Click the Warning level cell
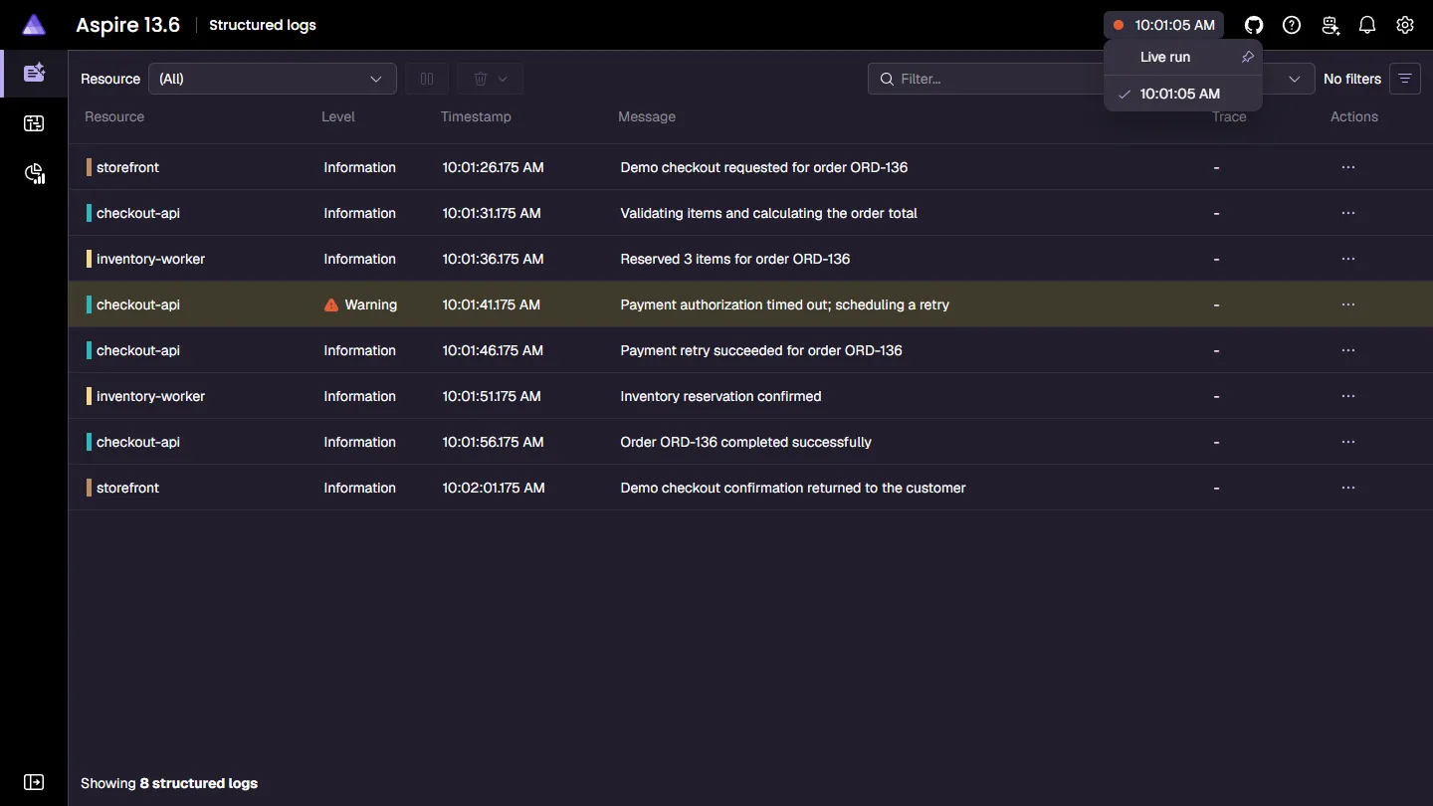 (360, 304)
